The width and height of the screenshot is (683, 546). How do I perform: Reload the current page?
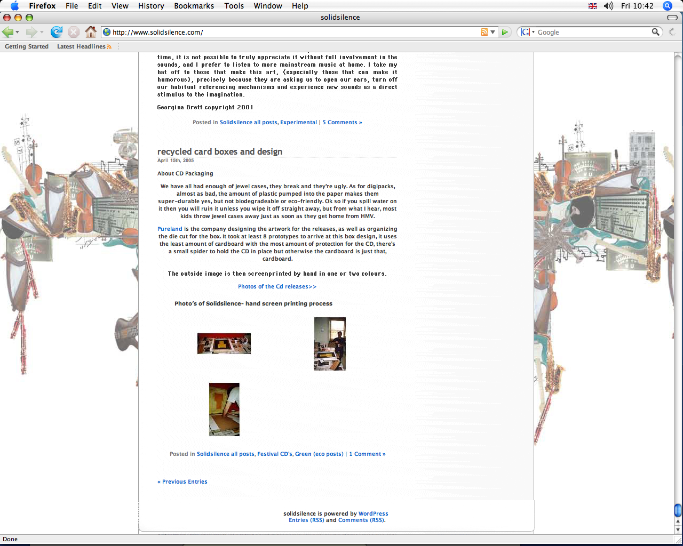(57, 32)
